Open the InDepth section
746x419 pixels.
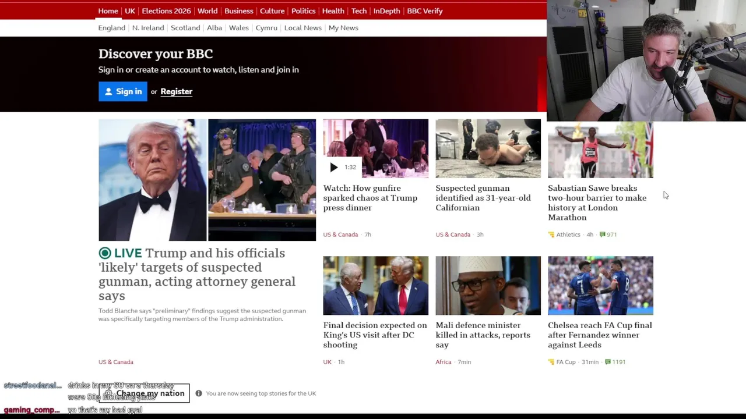387,11
